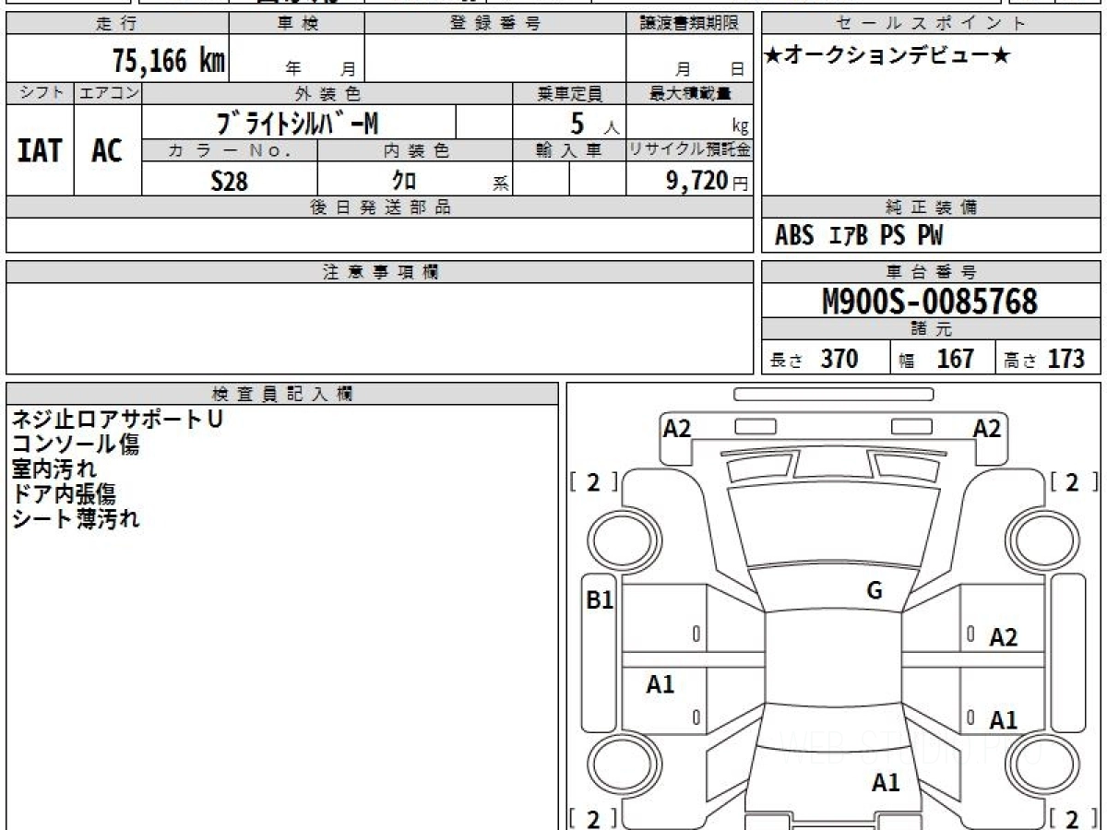Click the G mark on the windshield
The height and width of the screenshot is (830, 1107).
(x=875, y=591)
